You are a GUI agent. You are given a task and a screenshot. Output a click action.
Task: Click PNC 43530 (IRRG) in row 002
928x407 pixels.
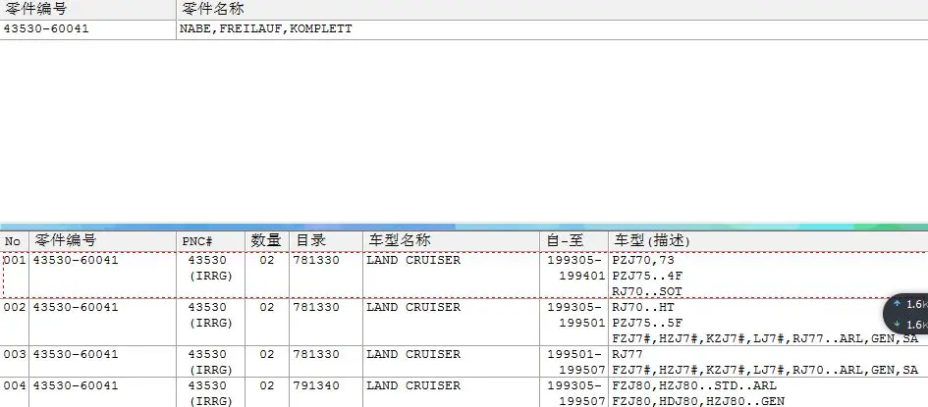click(x=211, y=315)
